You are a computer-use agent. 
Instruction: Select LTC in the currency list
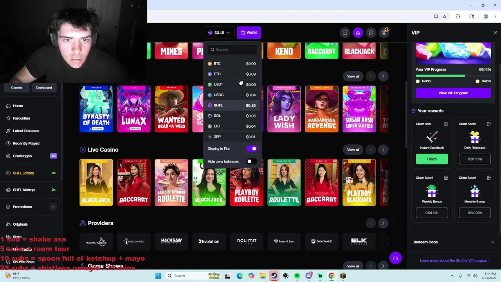[232, 126]
